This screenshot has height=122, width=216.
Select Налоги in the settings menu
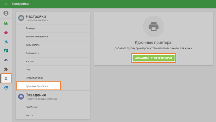pyautogui.click(x=30, y=61)
